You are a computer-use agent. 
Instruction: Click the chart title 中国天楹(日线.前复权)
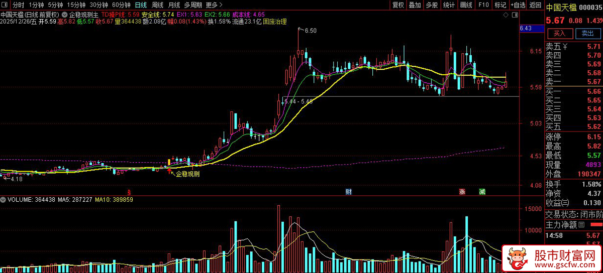coord(30,14)
